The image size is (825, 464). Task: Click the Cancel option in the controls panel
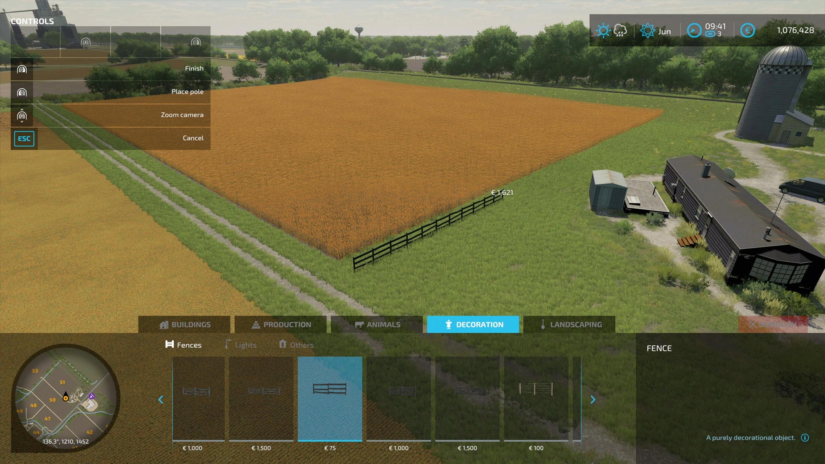[x=193, y=138]
